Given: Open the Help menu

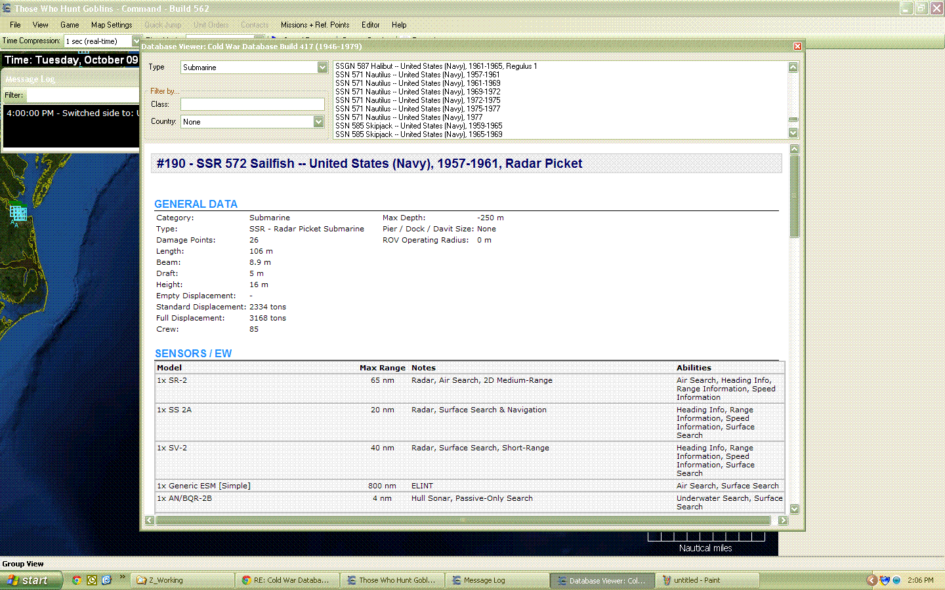Looking at the screenshot, I should 399,25.
